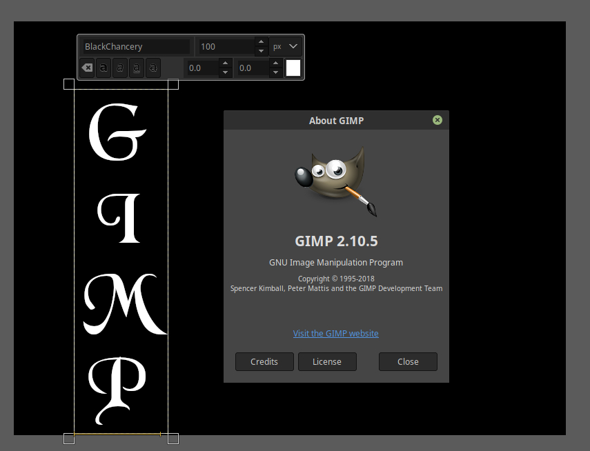The image size is (590, 451).
Task: Toggle strikethrough text style button
Action: 153,68
